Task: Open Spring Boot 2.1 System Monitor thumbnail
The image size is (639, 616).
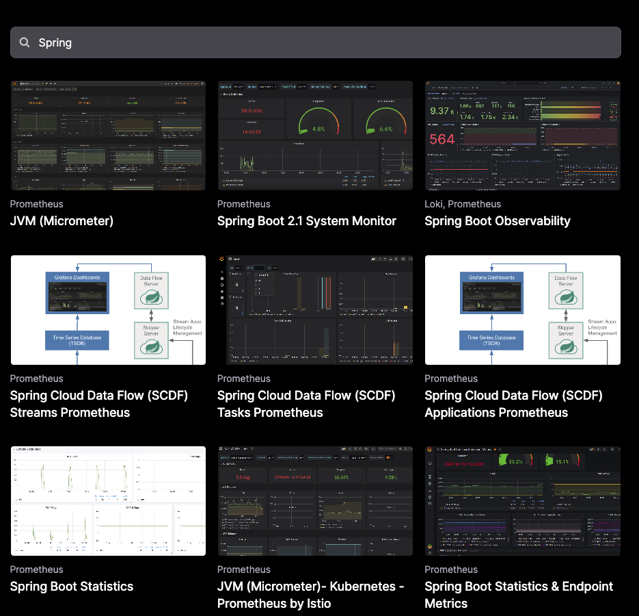Action: [x=315, y=136]
